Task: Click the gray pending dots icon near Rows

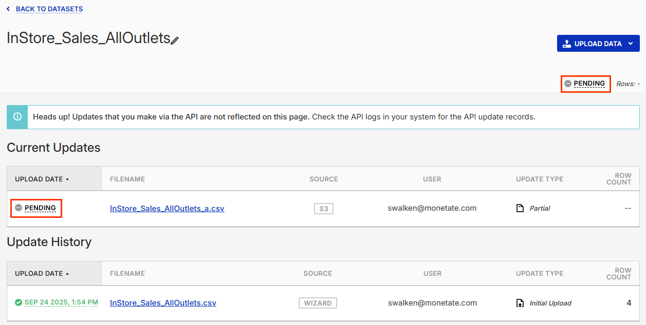Action: tap(567, 84)
